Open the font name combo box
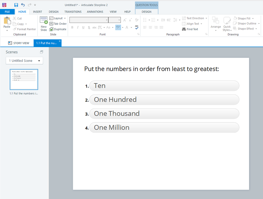 tap(89, 20)
